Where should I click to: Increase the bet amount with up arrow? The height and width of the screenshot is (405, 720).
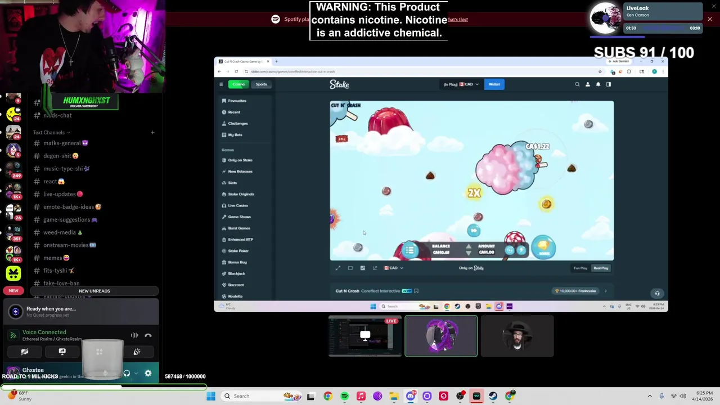pyautogui.click(x=469, y=246)
